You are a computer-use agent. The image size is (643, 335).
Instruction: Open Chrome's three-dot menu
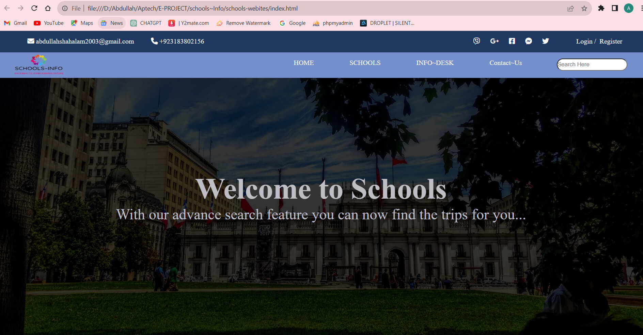click(640, 8)
